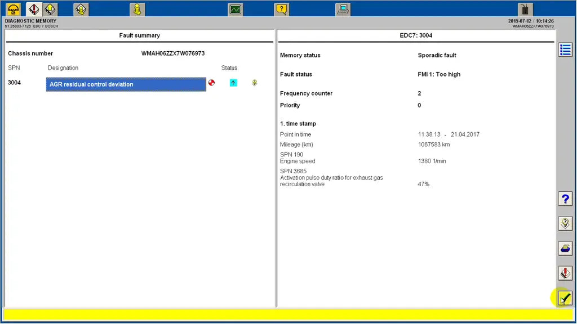Open the blue fault list sidebar icon

[565, 49]
